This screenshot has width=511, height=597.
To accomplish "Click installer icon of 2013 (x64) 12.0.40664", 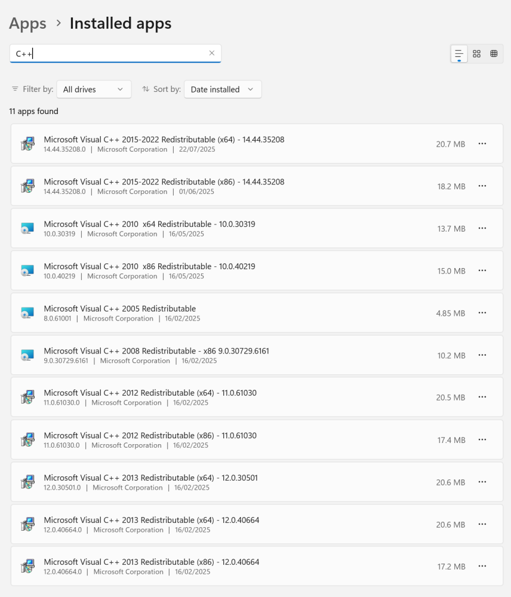I will coord(28,524).
